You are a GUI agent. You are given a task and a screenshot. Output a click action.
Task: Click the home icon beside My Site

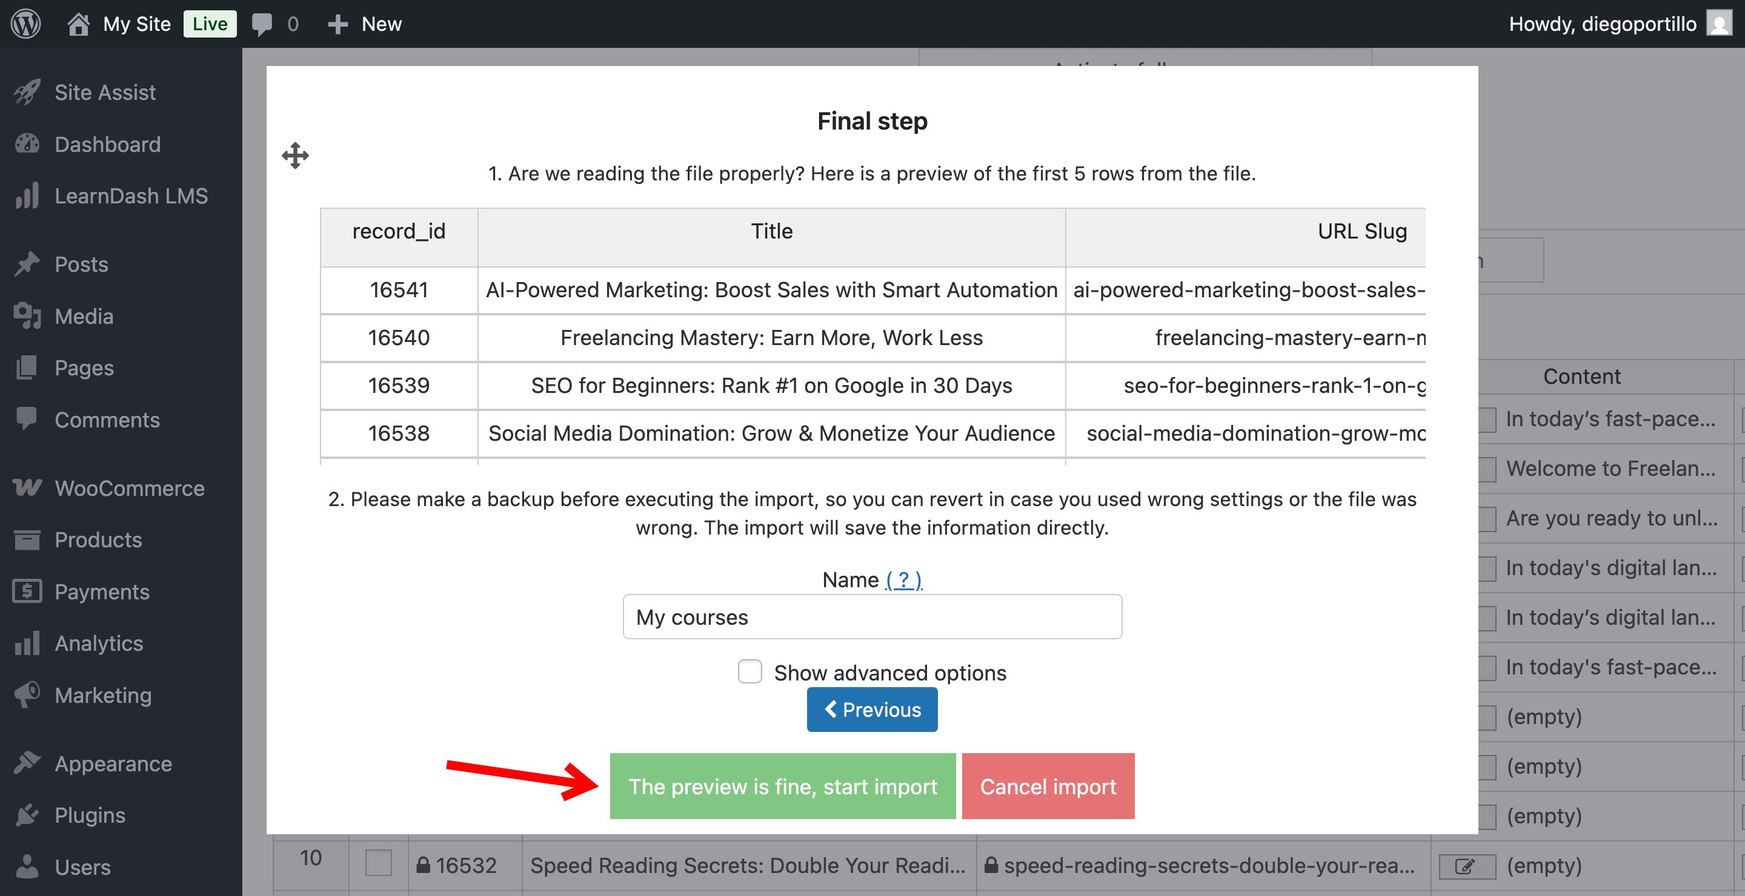[x=79, y=24]
